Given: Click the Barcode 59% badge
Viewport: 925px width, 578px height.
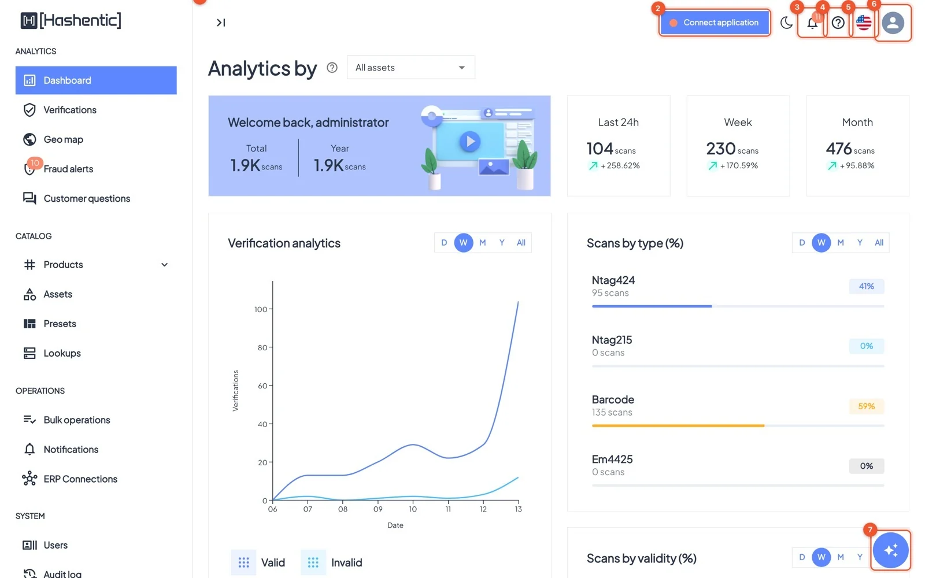Looking at the screenshot, I should pos(866,406).
